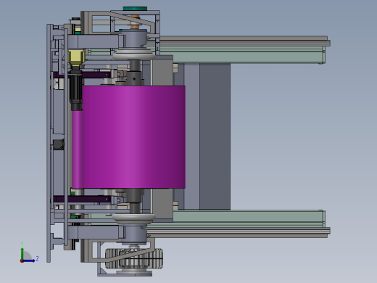Click the lower silver disc flange on the shaft
This screenshot has width=377, height=283.
pos(134,218)
